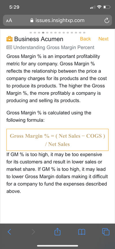The image size is (115, 249).
Task: Click the Gross Margin formula box
Action: (58, 140)
